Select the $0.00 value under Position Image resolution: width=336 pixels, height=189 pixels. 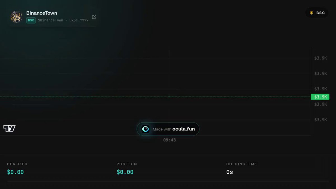[125, 172]
